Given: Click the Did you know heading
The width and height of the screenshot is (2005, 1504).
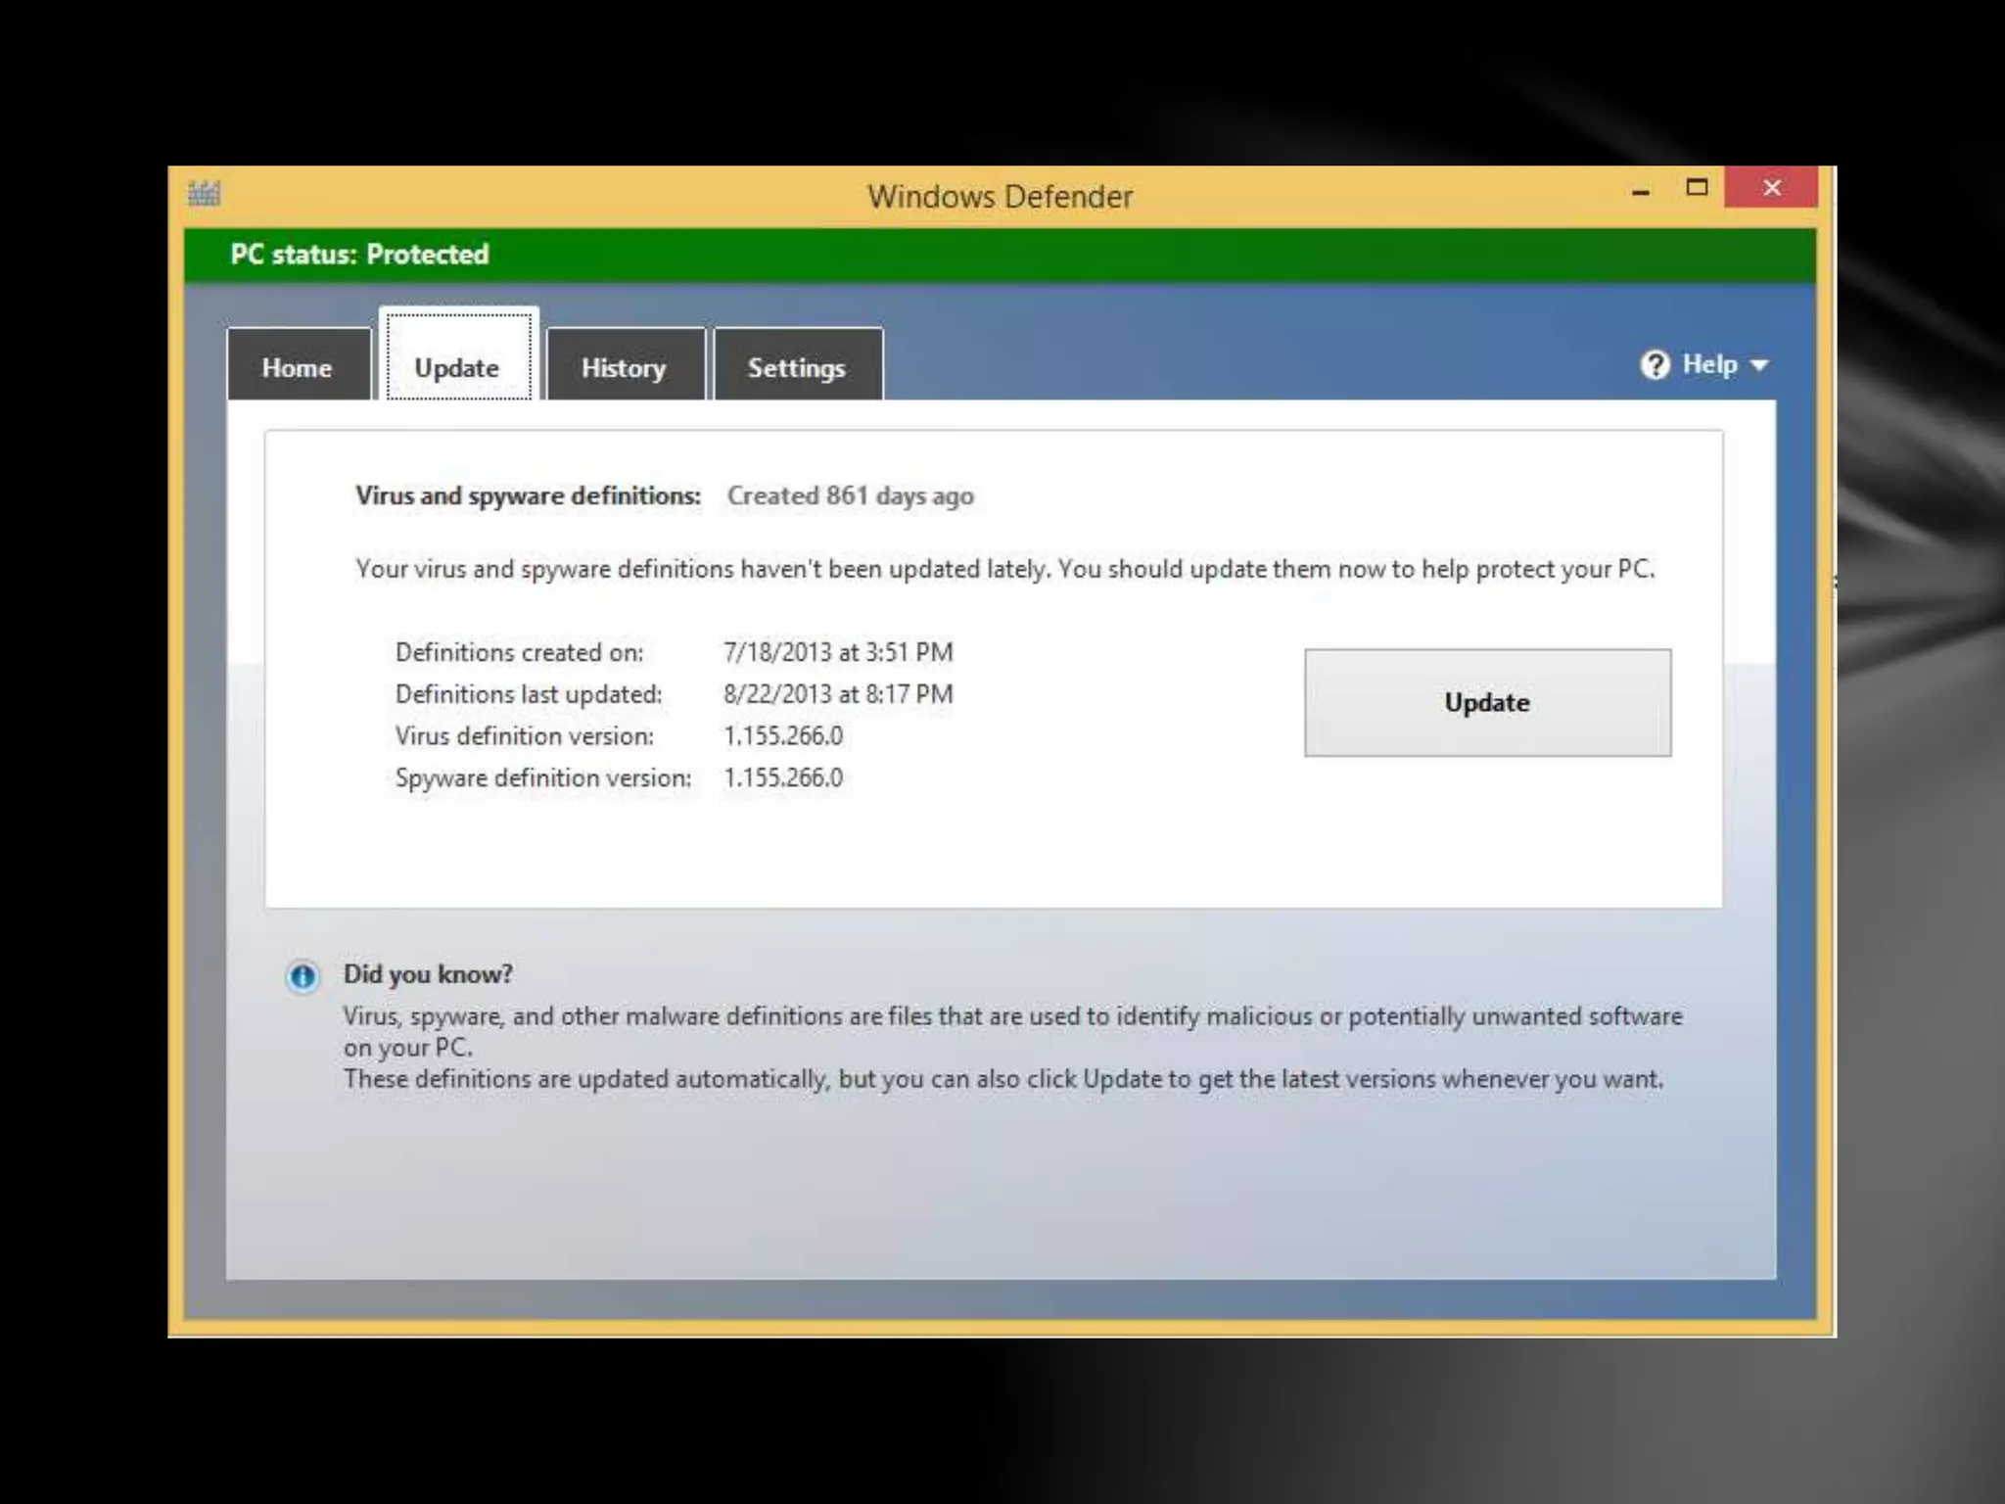Looking at the screenshot, I should pyautogui.click(x=428, y=974).
